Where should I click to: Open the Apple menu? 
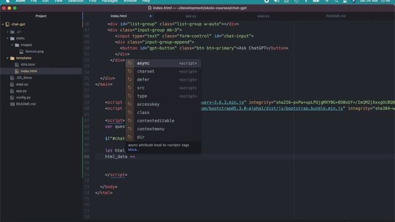tap(7, 1)
